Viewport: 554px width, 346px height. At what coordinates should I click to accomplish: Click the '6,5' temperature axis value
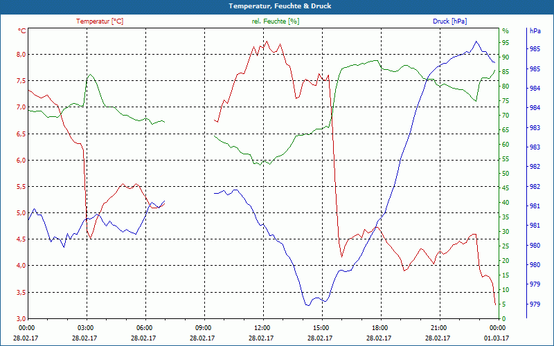[x=21, y=134]
